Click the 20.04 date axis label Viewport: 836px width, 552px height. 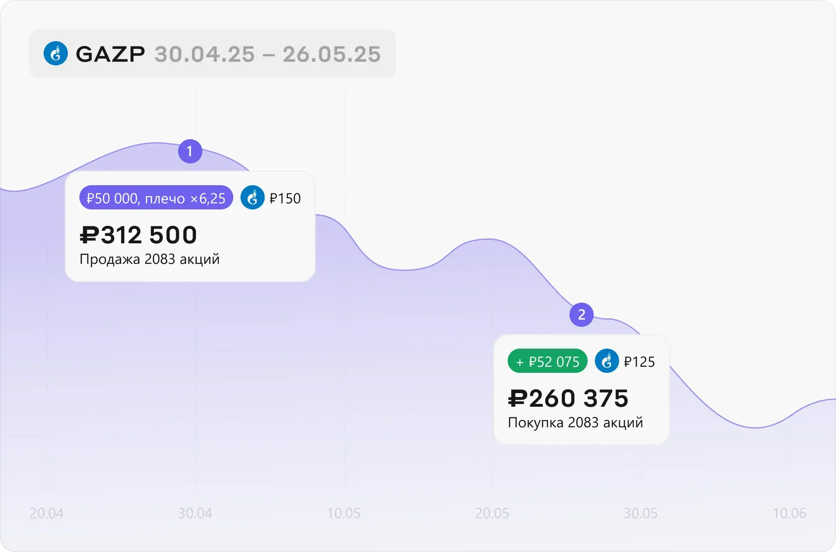[46, 513]
